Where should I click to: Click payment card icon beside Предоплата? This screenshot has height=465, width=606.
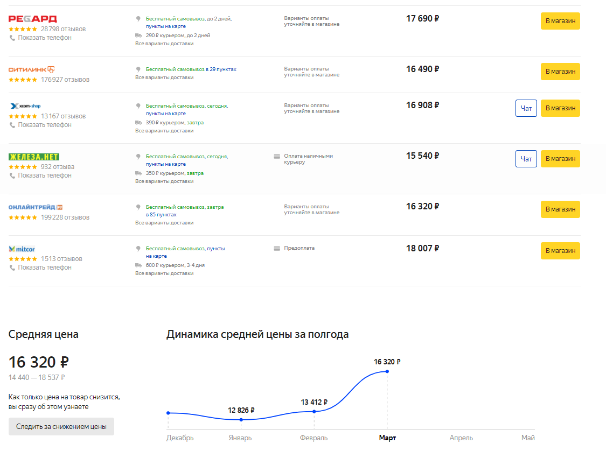point(277,248)
